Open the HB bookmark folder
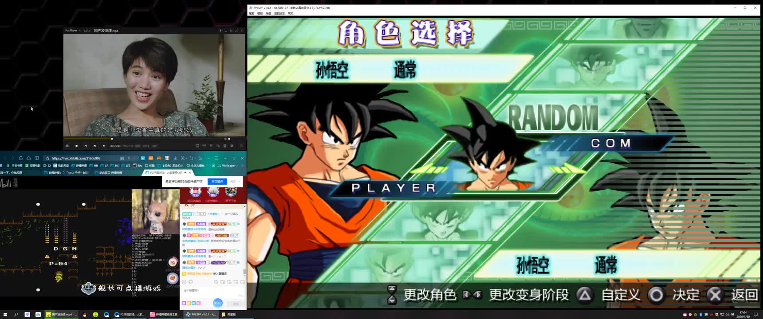The width and height of the screenshot is (763, 319). coord(93,166)
